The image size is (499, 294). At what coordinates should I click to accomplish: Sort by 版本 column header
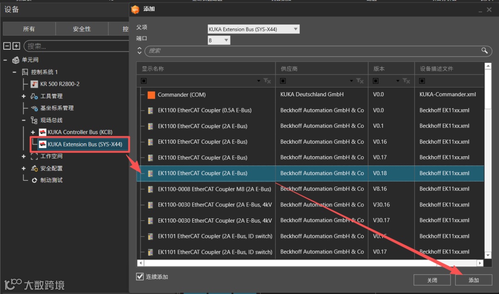pyautogui.click(x=391, y=69)
